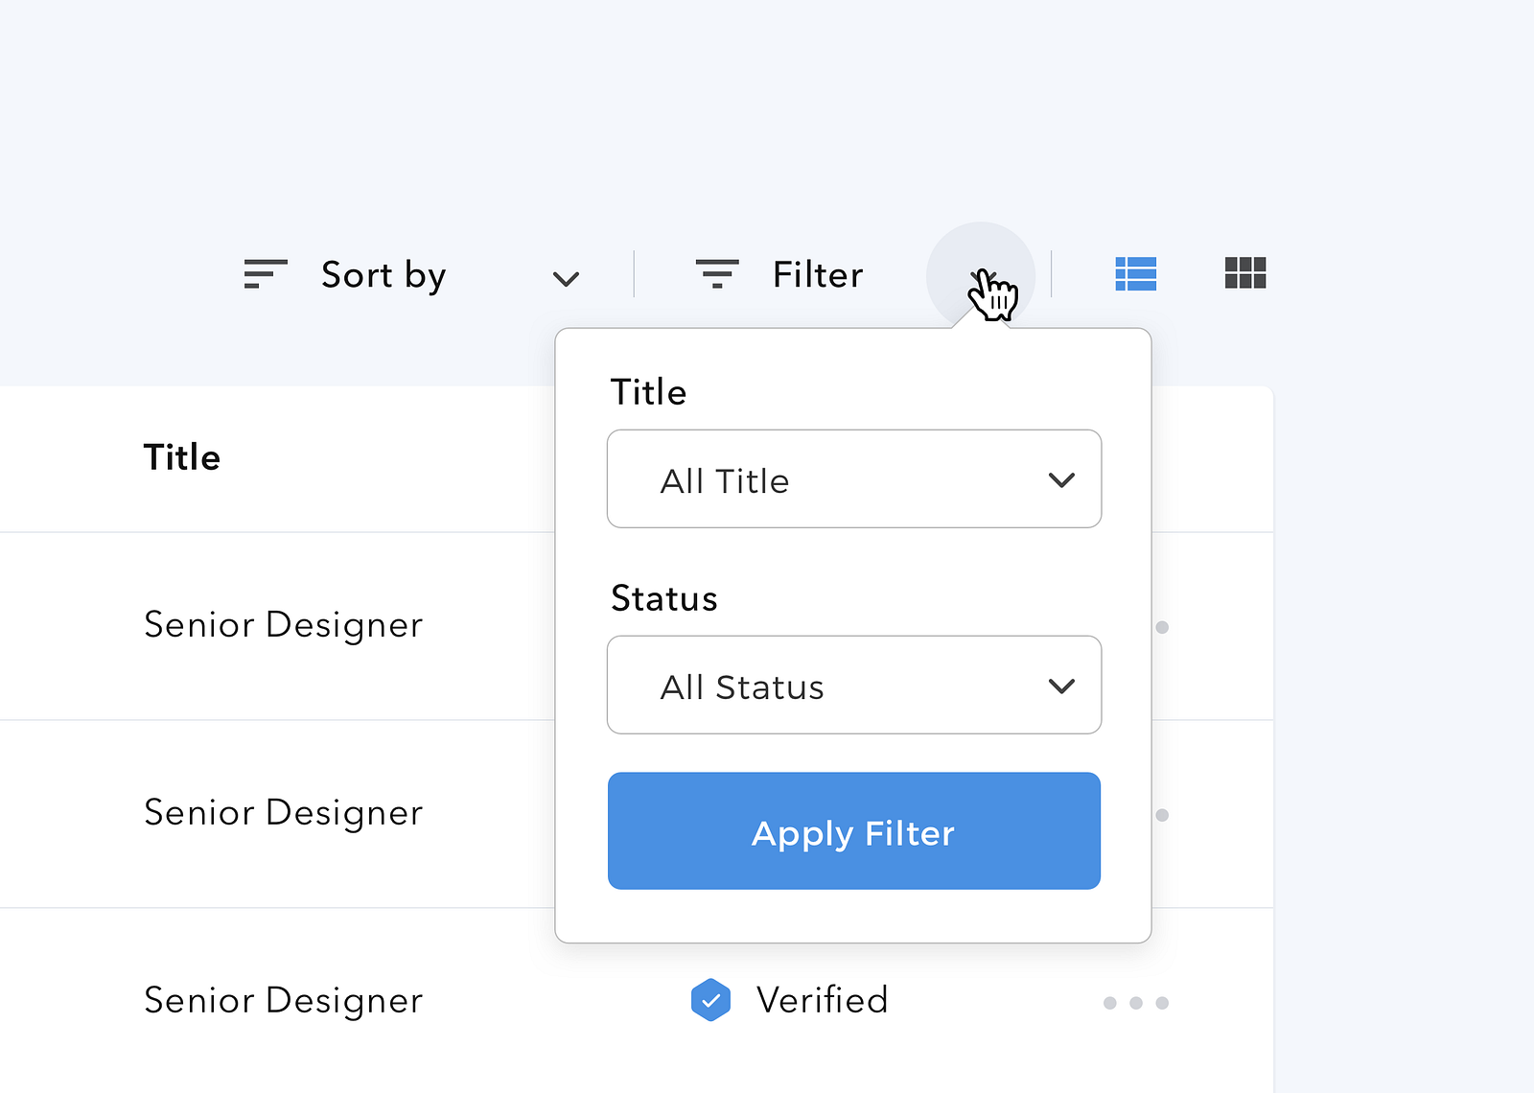This screenshot has height=1093, width=1534.
Task: Switch to grid view
Action: (1245, 273)
